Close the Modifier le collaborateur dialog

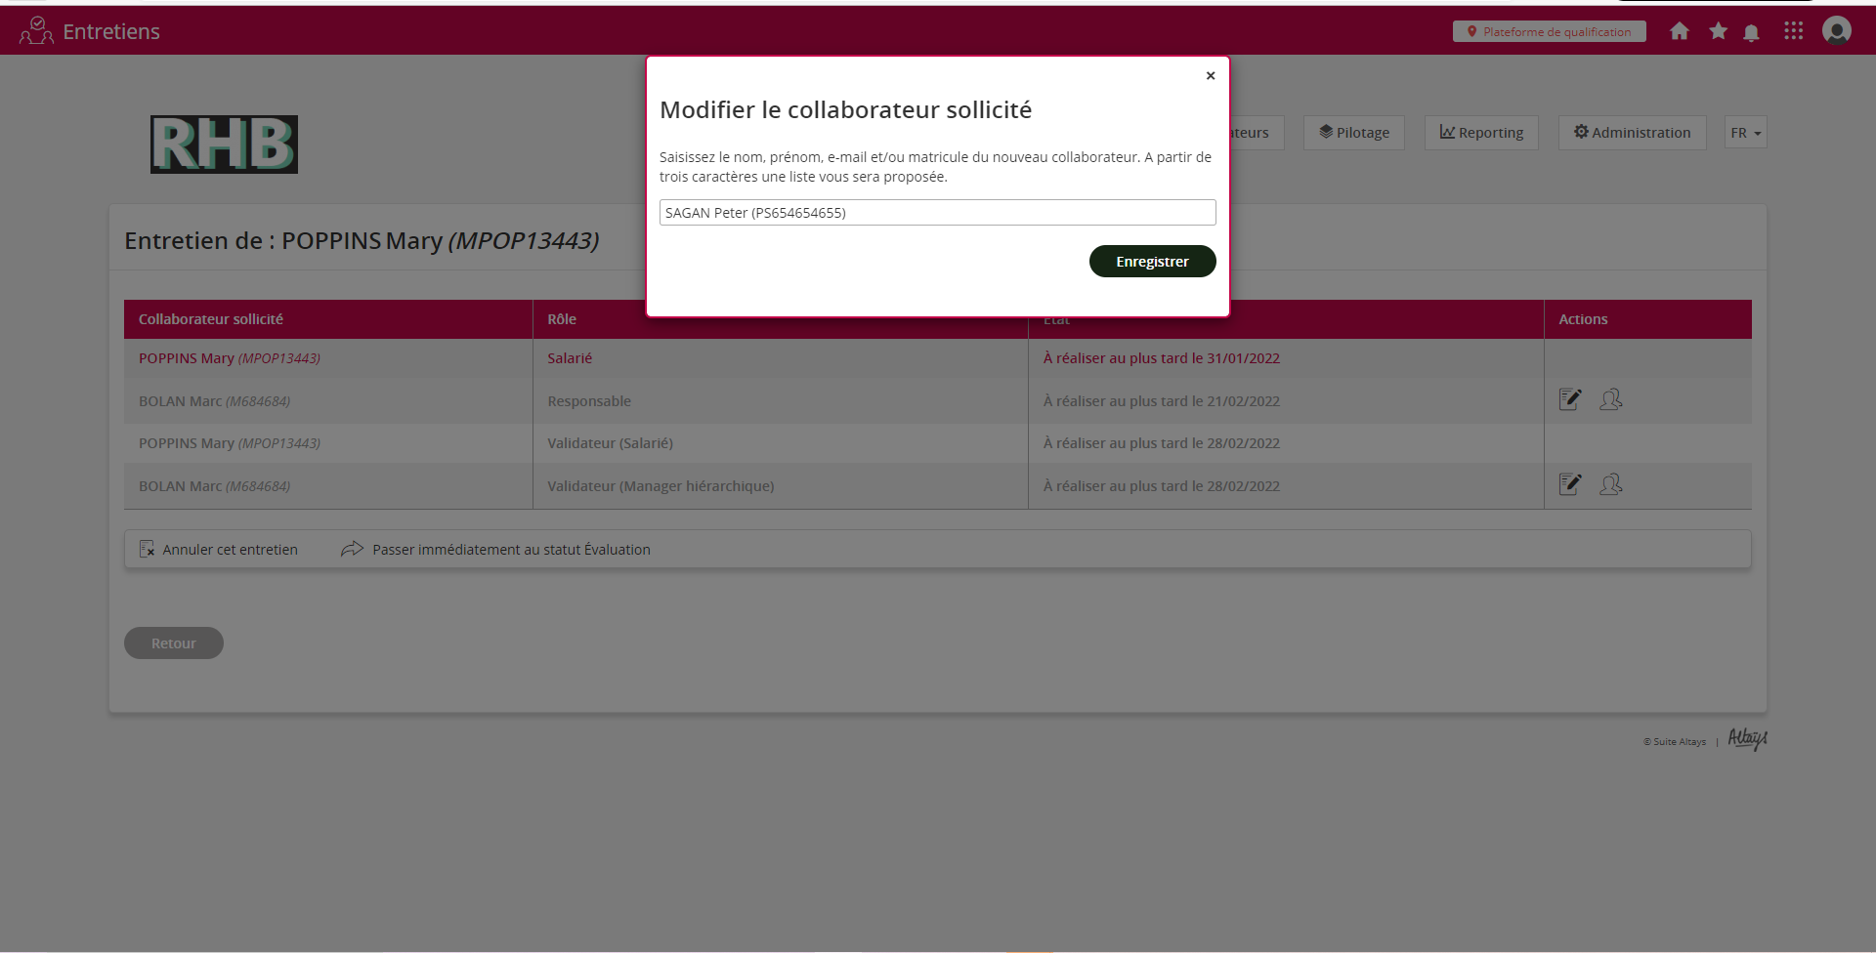tap(1210, 75)
